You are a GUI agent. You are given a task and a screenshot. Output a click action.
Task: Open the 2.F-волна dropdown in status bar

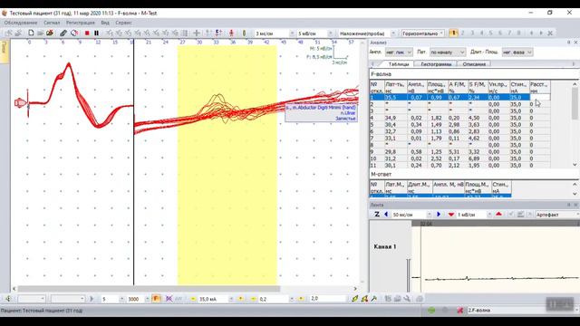523,310
